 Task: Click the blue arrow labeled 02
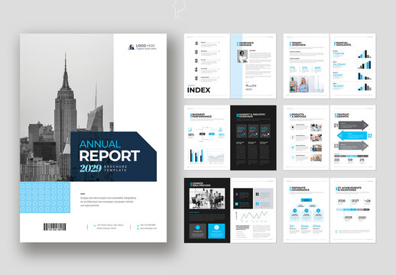(x=352, y=135)
